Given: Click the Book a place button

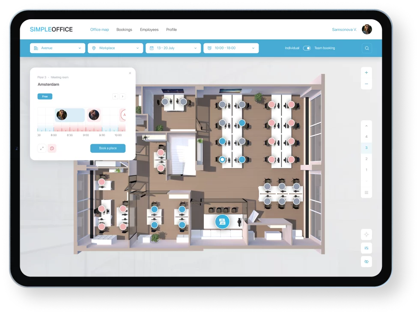Looking at the screenshot, I should tap(107, 148).
